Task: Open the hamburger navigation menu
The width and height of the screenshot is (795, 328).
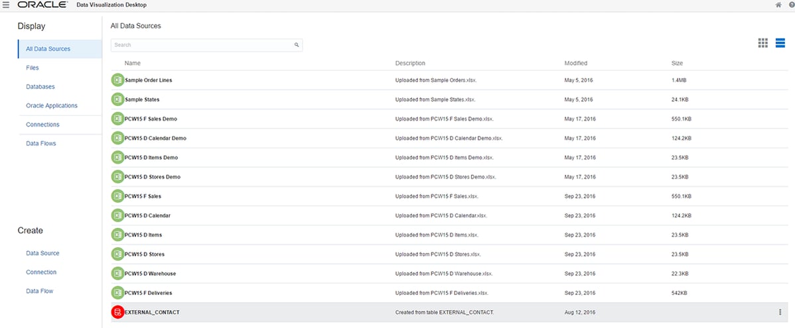Action: pyautogui.click(x=6, y=5)
